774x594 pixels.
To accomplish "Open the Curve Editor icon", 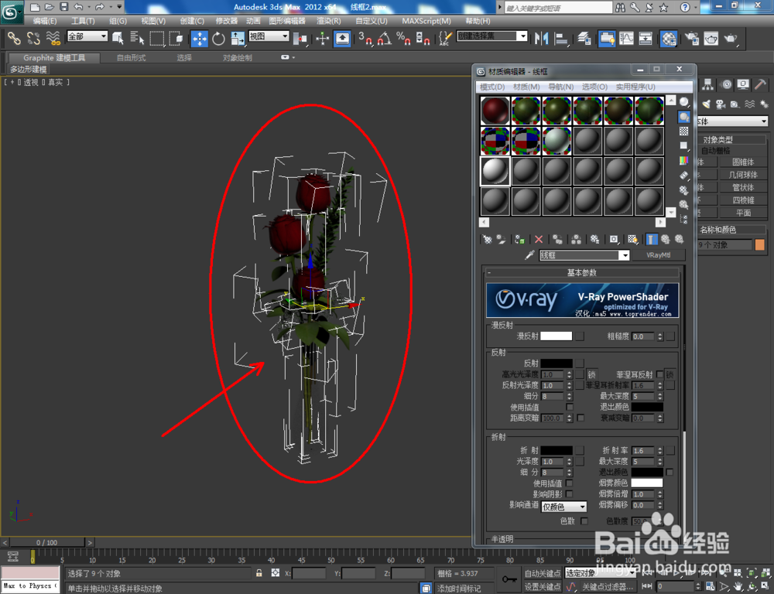I will click(x=626, y=38).
